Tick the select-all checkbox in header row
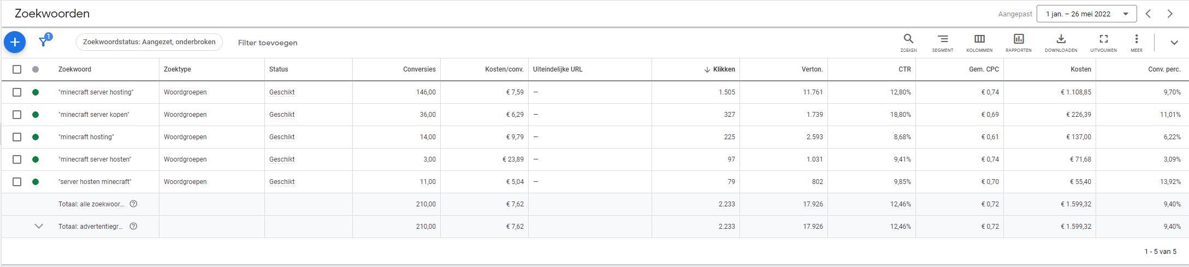Image resolution: width=1189 pixels, height=267 pixels. 17,69
